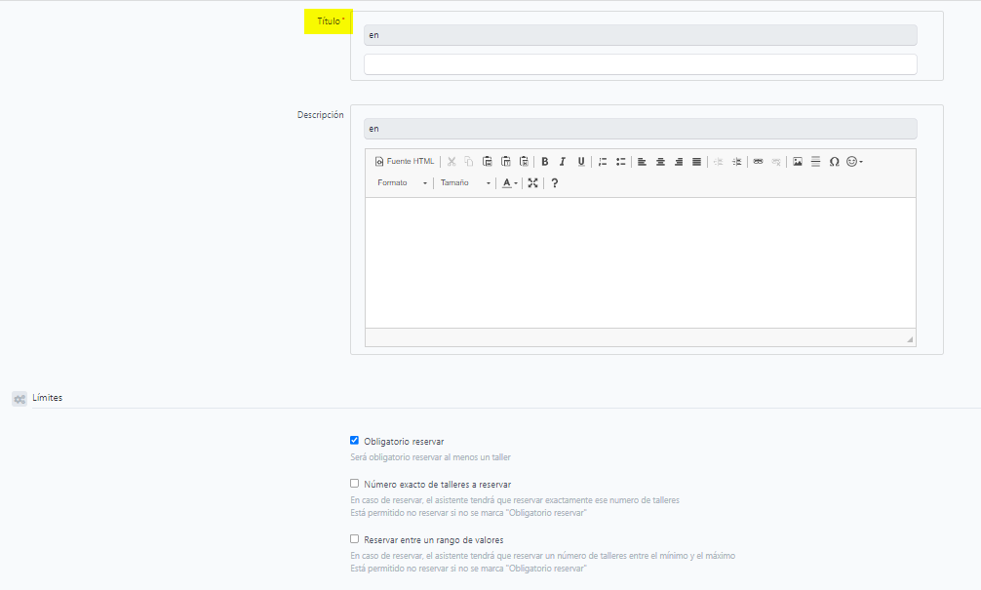
Task: Click the Título language field 'en'
Action: (641, 35)
